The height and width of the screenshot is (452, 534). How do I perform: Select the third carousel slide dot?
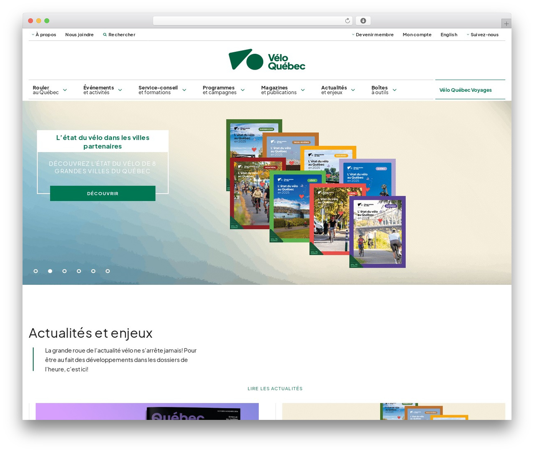(64, 271)
